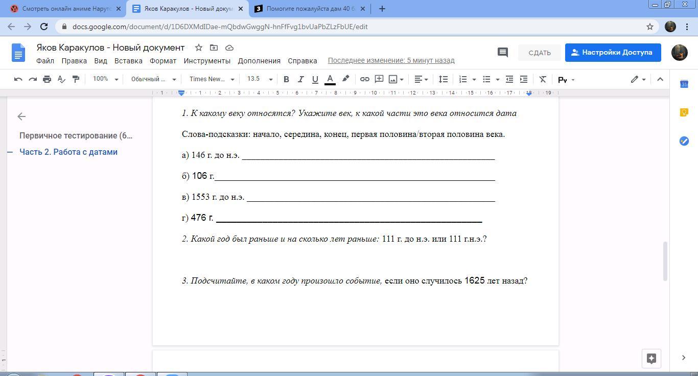
Task: Jump to 'Первичное тестирование' in the outline
Action: [76, 135]
